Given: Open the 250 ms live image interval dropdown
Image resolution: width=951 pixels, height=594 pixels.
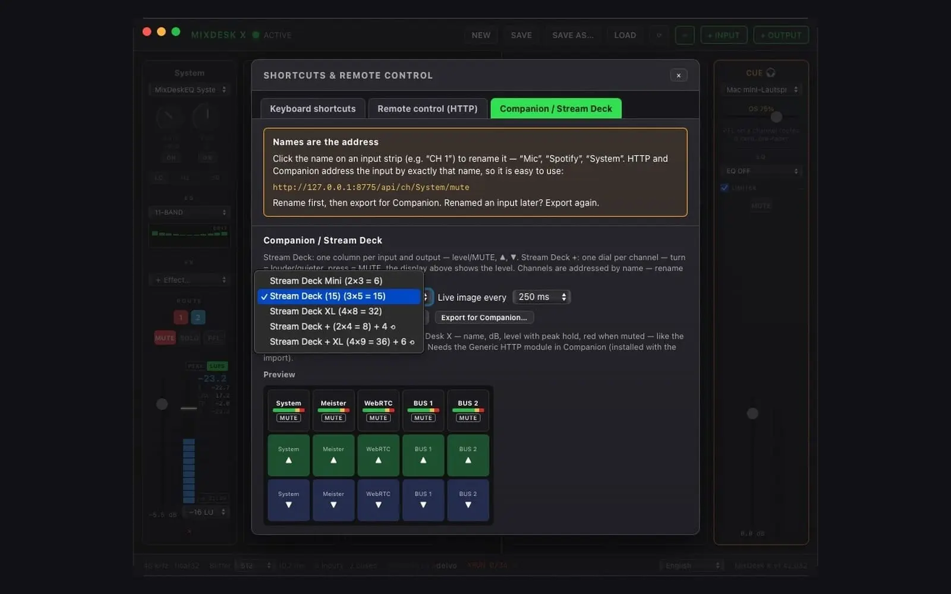Looking at the screenshot, I should click(x=541, y=297).
